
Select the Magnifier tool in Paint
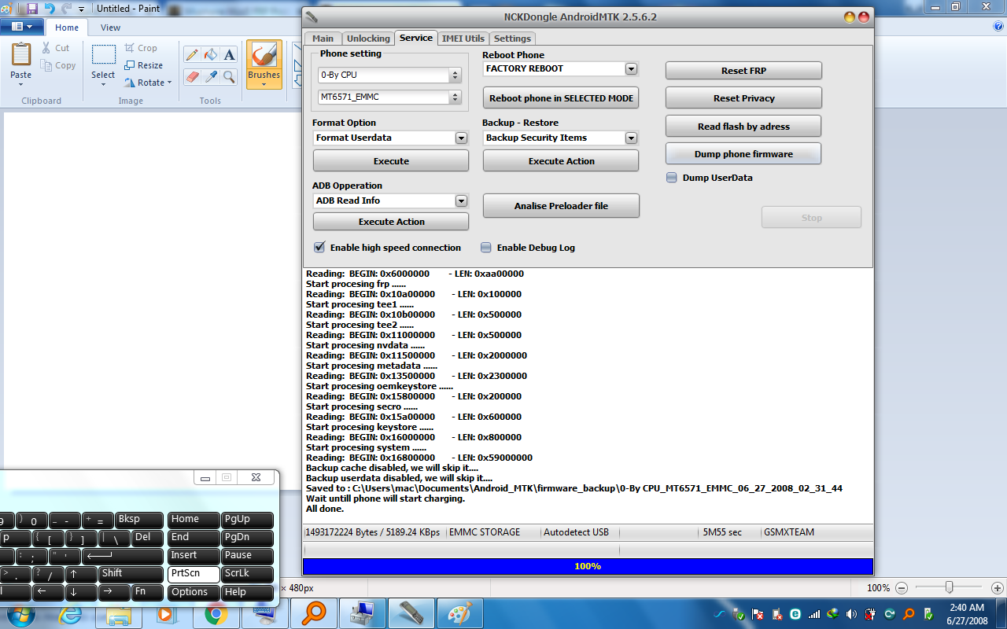click(x=229, y=76)
